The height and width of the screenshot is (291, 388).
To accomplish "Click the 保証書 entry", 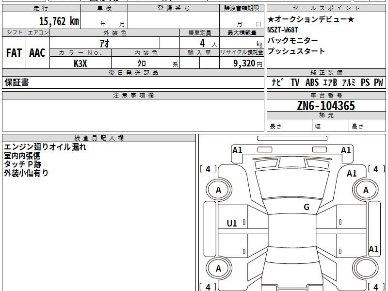I will pyautogui.click(x=16, y=82).
